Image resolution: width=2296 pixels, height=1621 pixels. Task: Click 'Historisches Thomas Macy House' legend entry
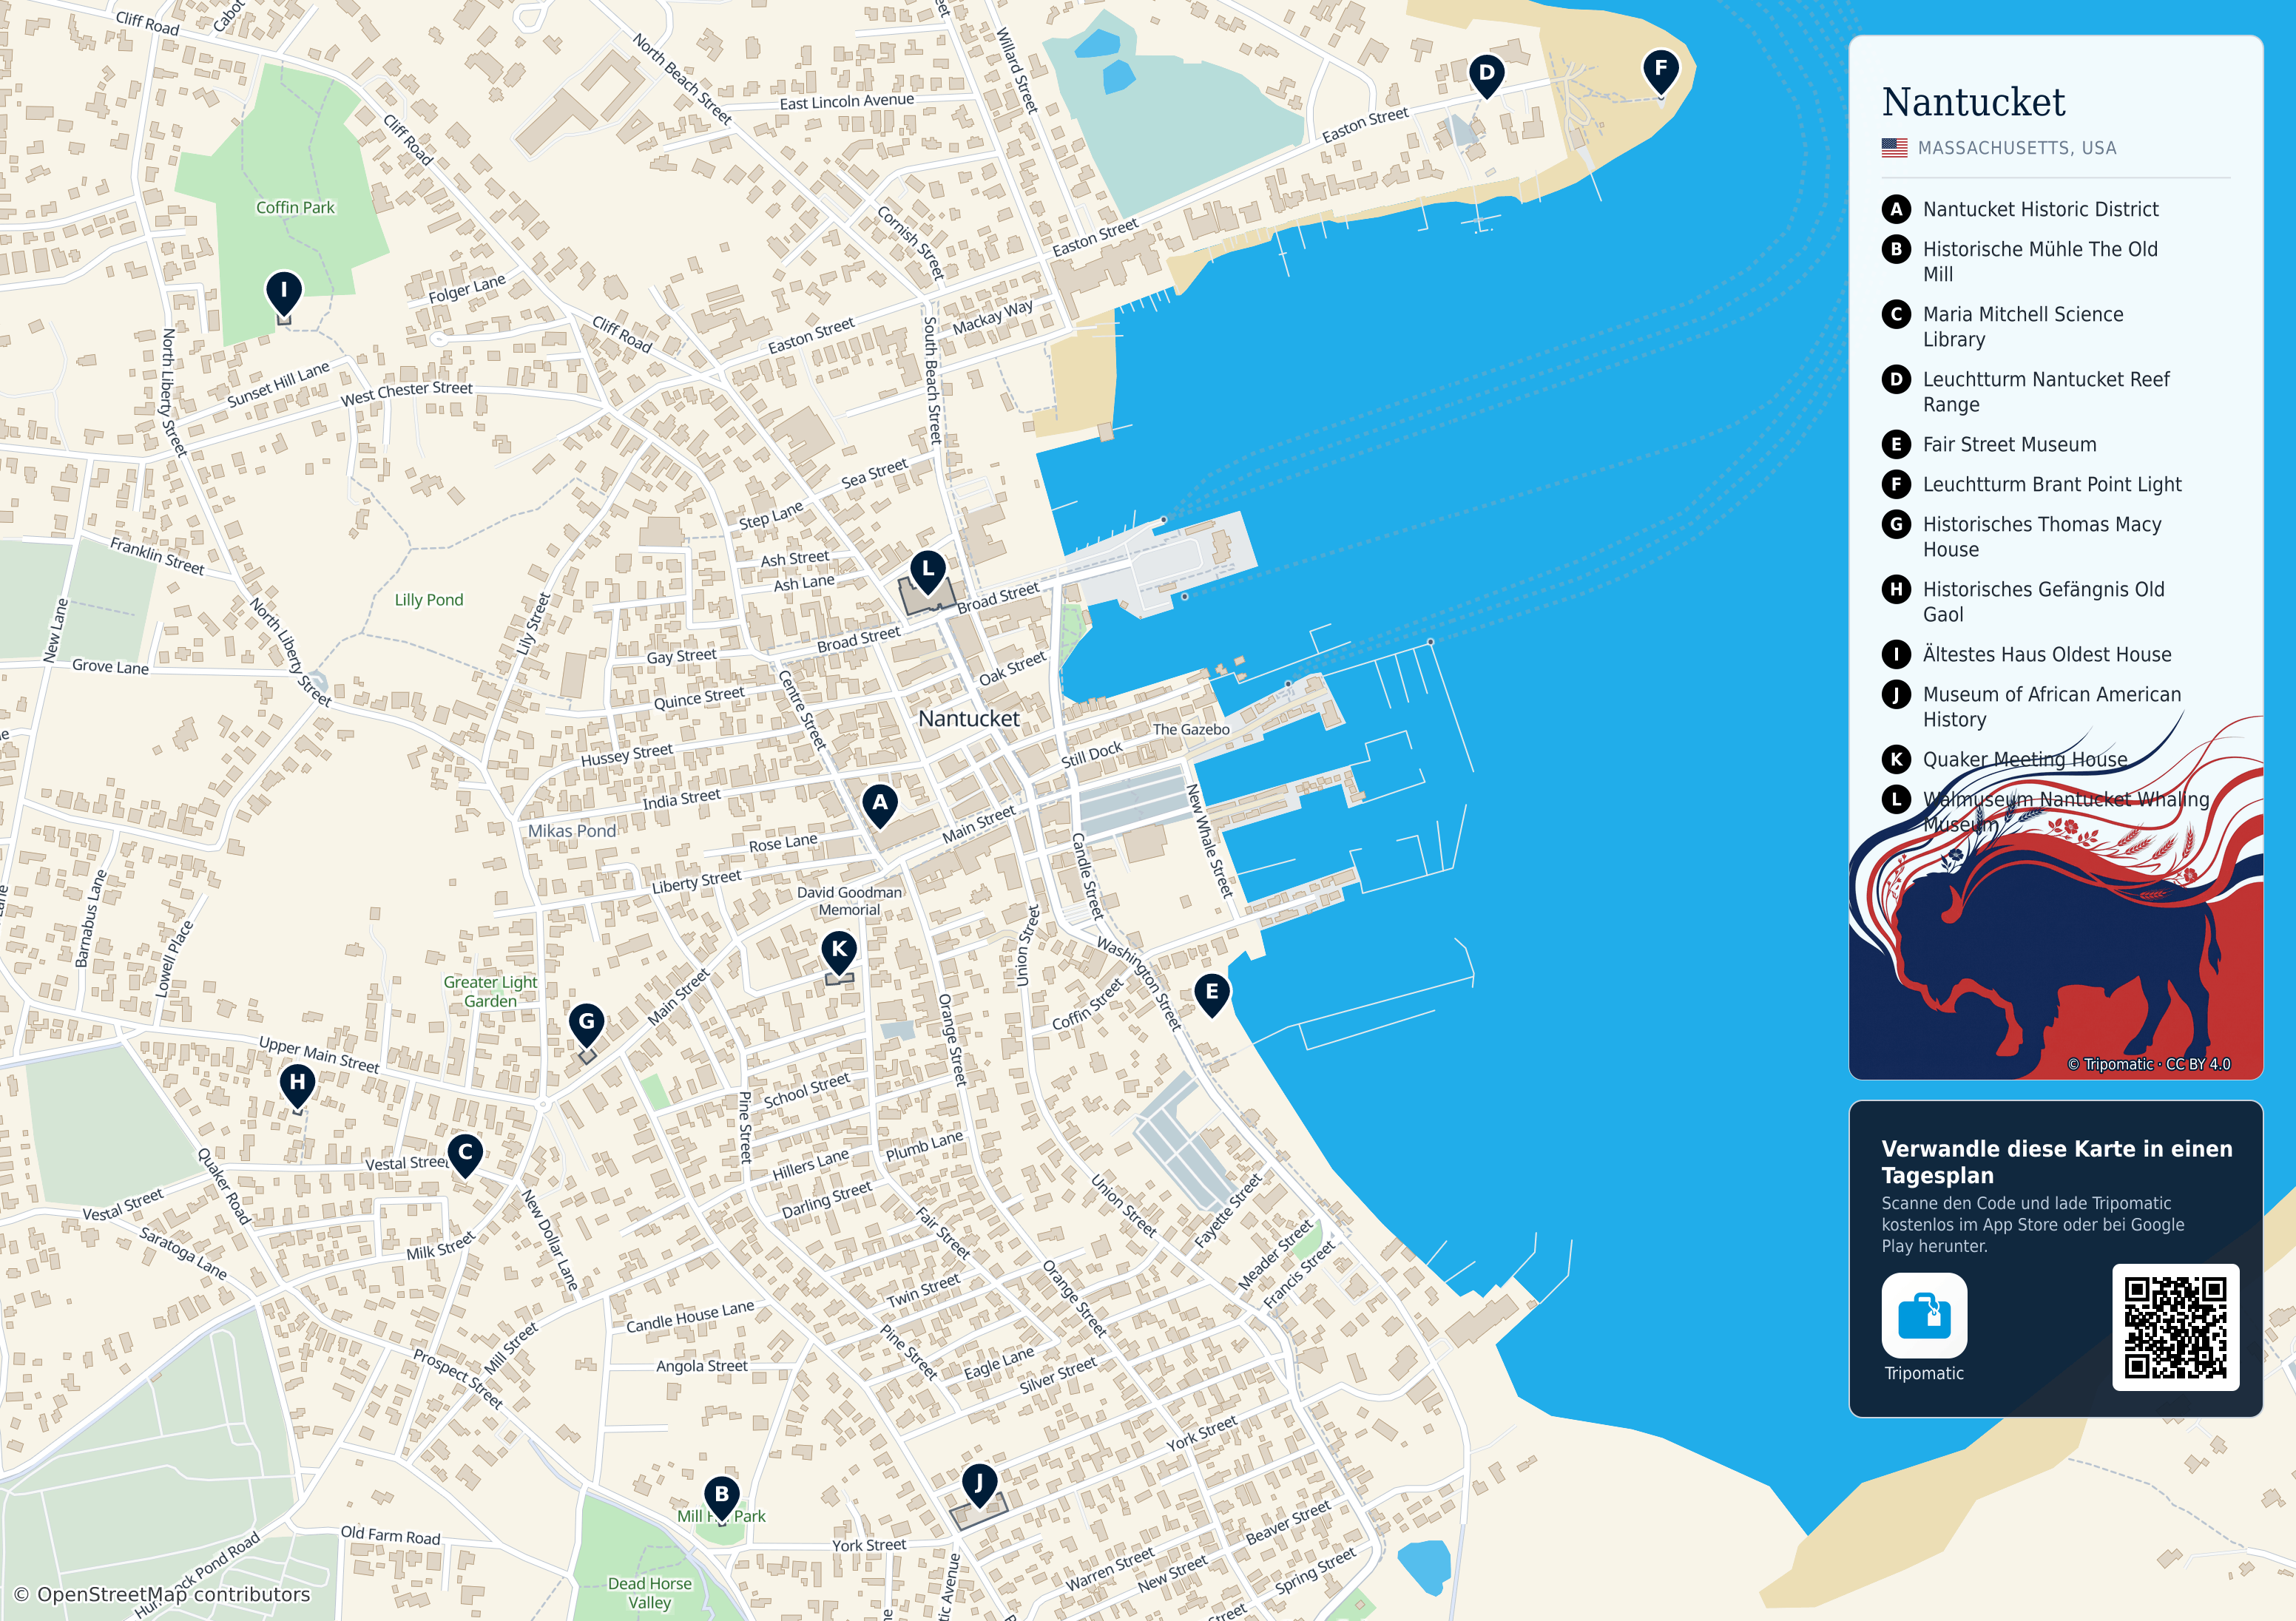pyautogui.click(x=2042, y=536)
